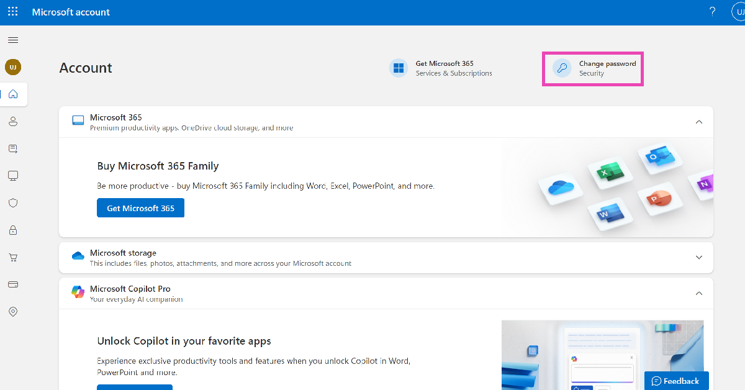This screenshot has width=745, height=390.
Task: Collapse the Microsoft Copilot Pro section
Action: point(698,294)
